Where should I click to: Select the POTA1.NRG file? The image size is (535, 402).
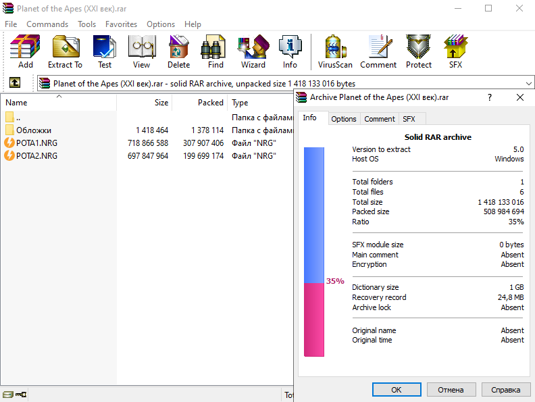pyautogui.click(x=36, y=143)
